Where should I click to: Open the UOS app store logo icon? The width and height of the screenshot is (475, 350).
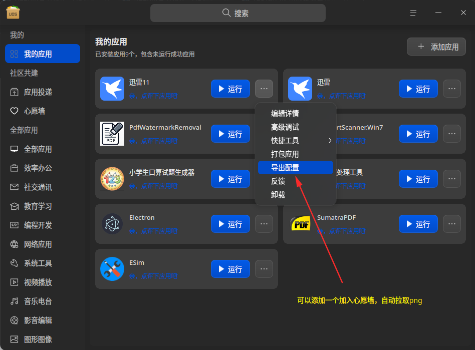click(13, 13)
